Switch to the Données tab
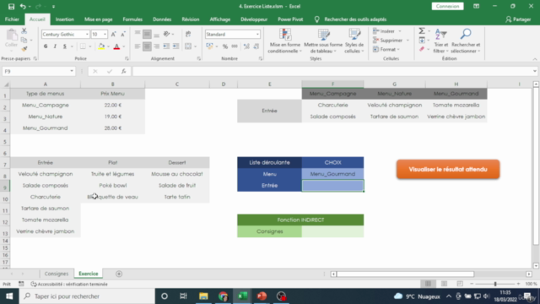Viewport: 540px width, 304px height. click(x=162, y=19)
